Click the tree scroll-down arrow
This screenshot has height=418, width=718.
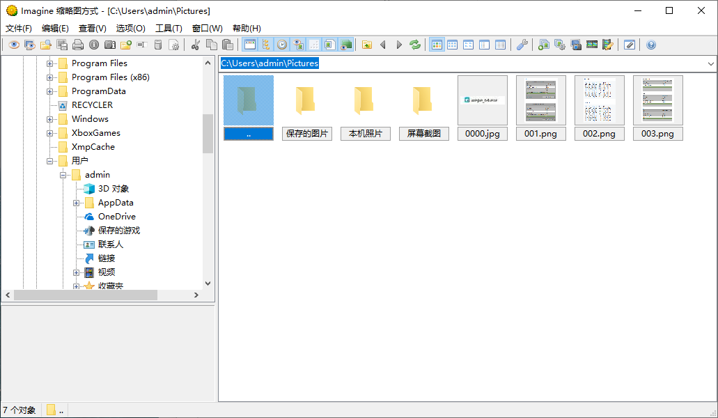(x=208, y=284)
